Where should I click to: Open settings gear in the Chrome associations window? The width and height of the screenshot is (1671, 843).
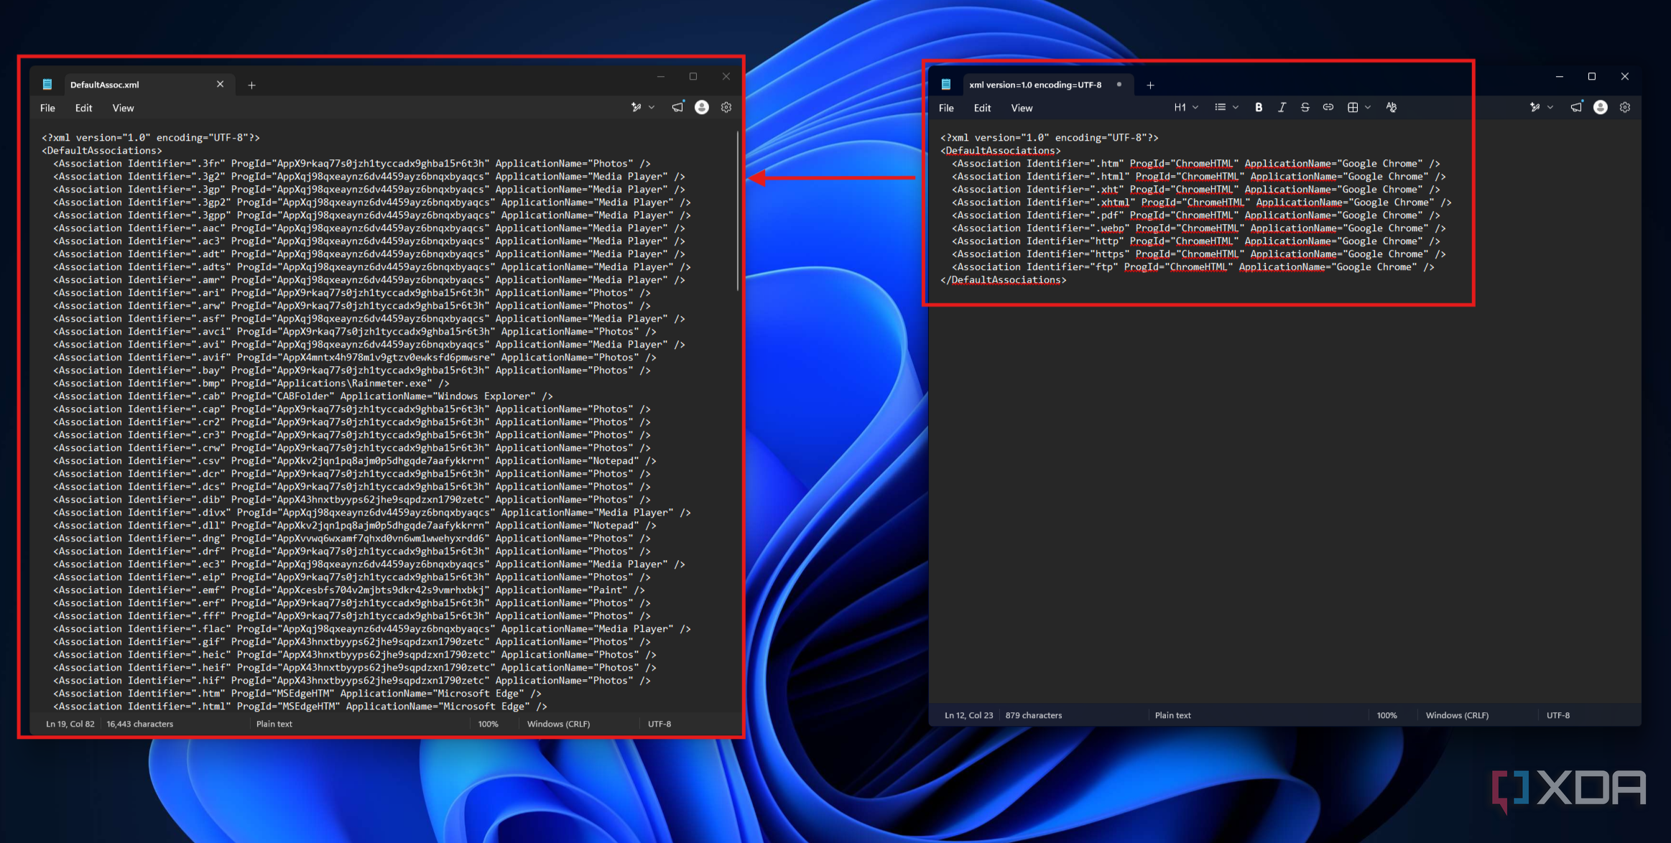pyautogui.click(x=1625, y=107)
